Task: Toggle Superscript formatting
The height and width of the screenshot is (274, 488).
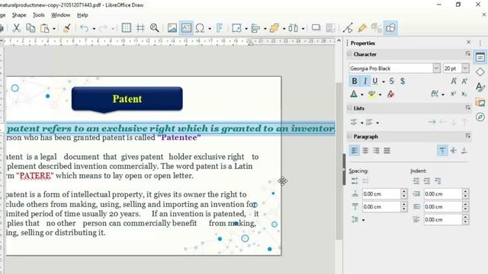Action: coord(453,94)
